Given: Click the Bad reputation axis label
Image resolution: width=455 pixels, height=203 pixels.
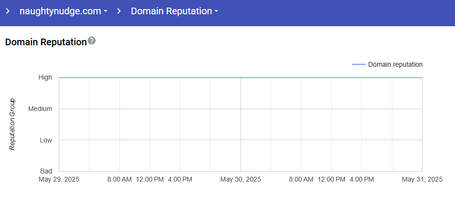Looking at the screenshot, I should (x=46, y=171).
